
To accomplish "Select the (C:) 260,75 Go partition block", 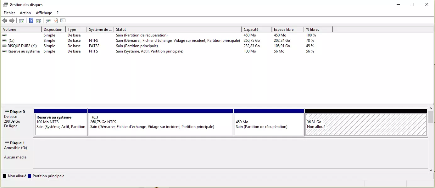I will tap(161, 122).
